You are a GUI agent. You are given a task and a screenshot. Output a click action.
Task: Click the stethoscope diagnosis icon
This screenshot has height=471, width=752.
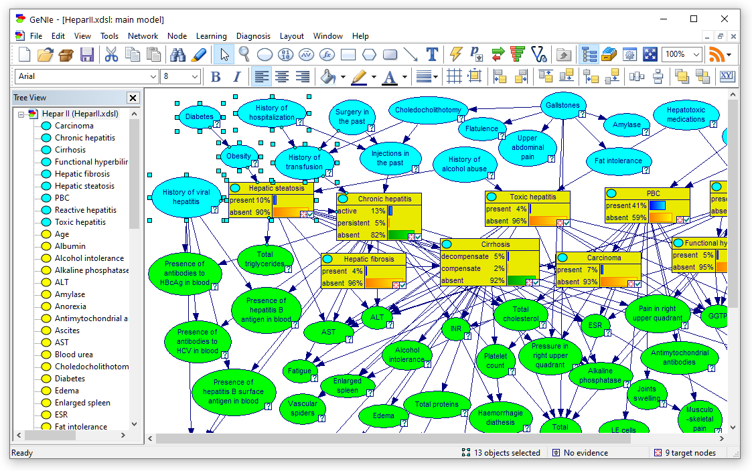pos(539,55)
